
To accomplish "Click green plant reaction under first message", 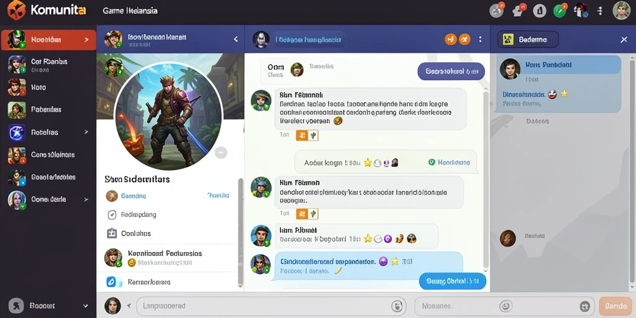I will (313, 135).
